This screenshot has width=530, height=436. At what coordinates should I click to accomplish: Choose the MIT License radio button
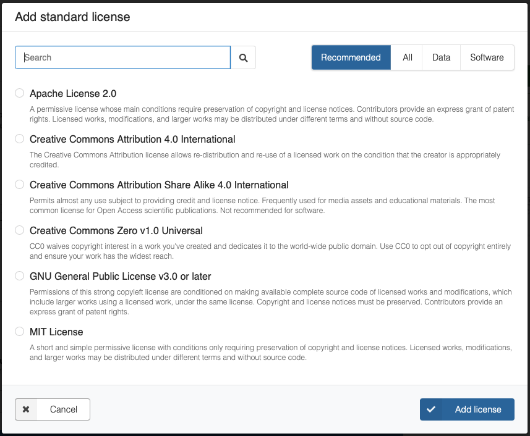coord(20,332)
